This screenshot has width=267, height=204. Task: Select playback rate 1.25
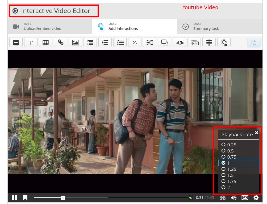coord(239,169)
